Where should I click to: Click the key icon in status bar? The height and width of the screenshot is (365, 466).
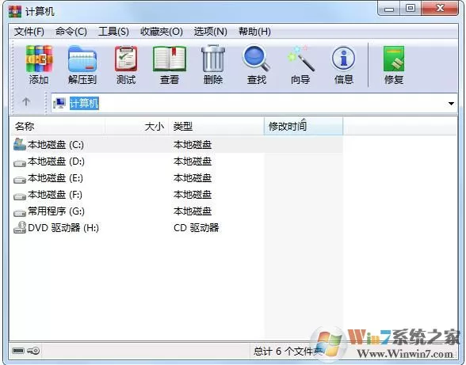(x=33, y=351)
